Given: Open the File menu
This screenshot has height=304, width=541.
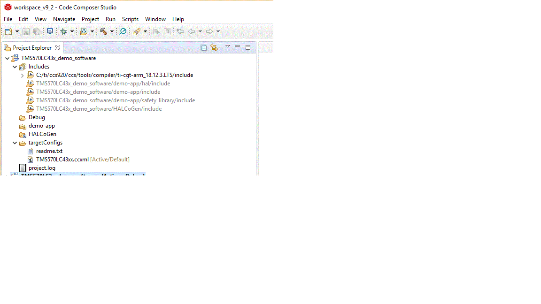Looking at the screenshot, I should [8, 19].
